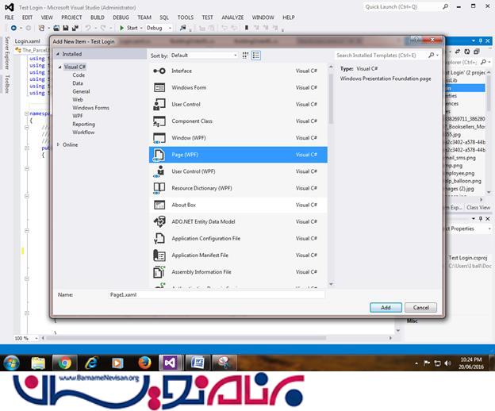The width and height of the screenshot is (495, 411).
Task: Open the Start button dropdown arrow
Action: click(141, 28)
